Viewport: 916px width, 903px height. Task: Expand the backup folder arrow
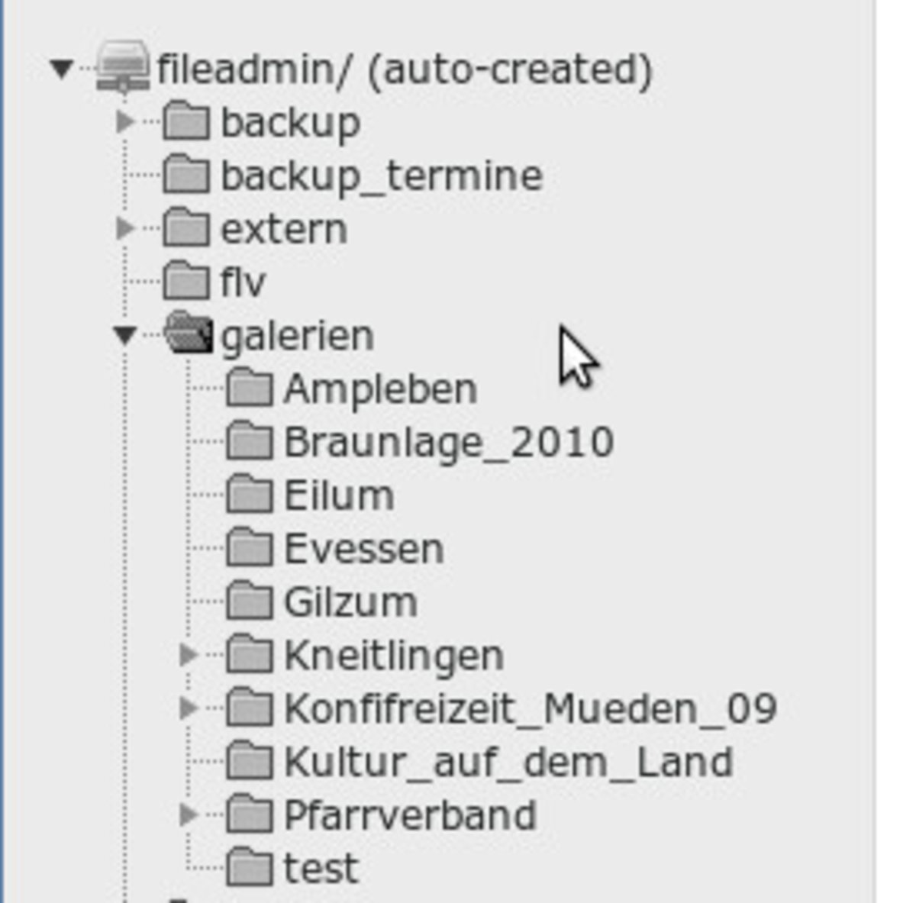[125, 121]
